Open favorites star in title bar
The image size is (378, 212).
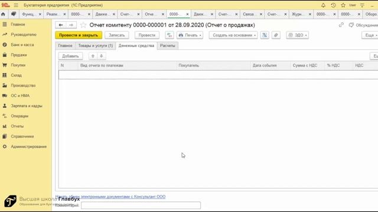343,5
